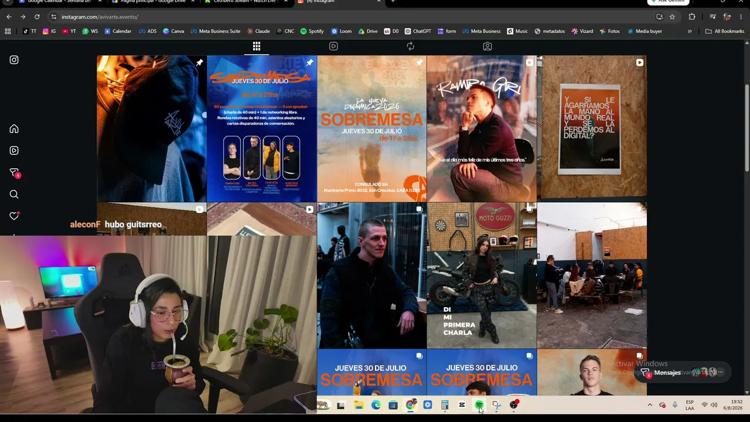Open the Canva bookmark
Image resolution: width=750 pixels, height=422 pixels.
tap(173, 31)
